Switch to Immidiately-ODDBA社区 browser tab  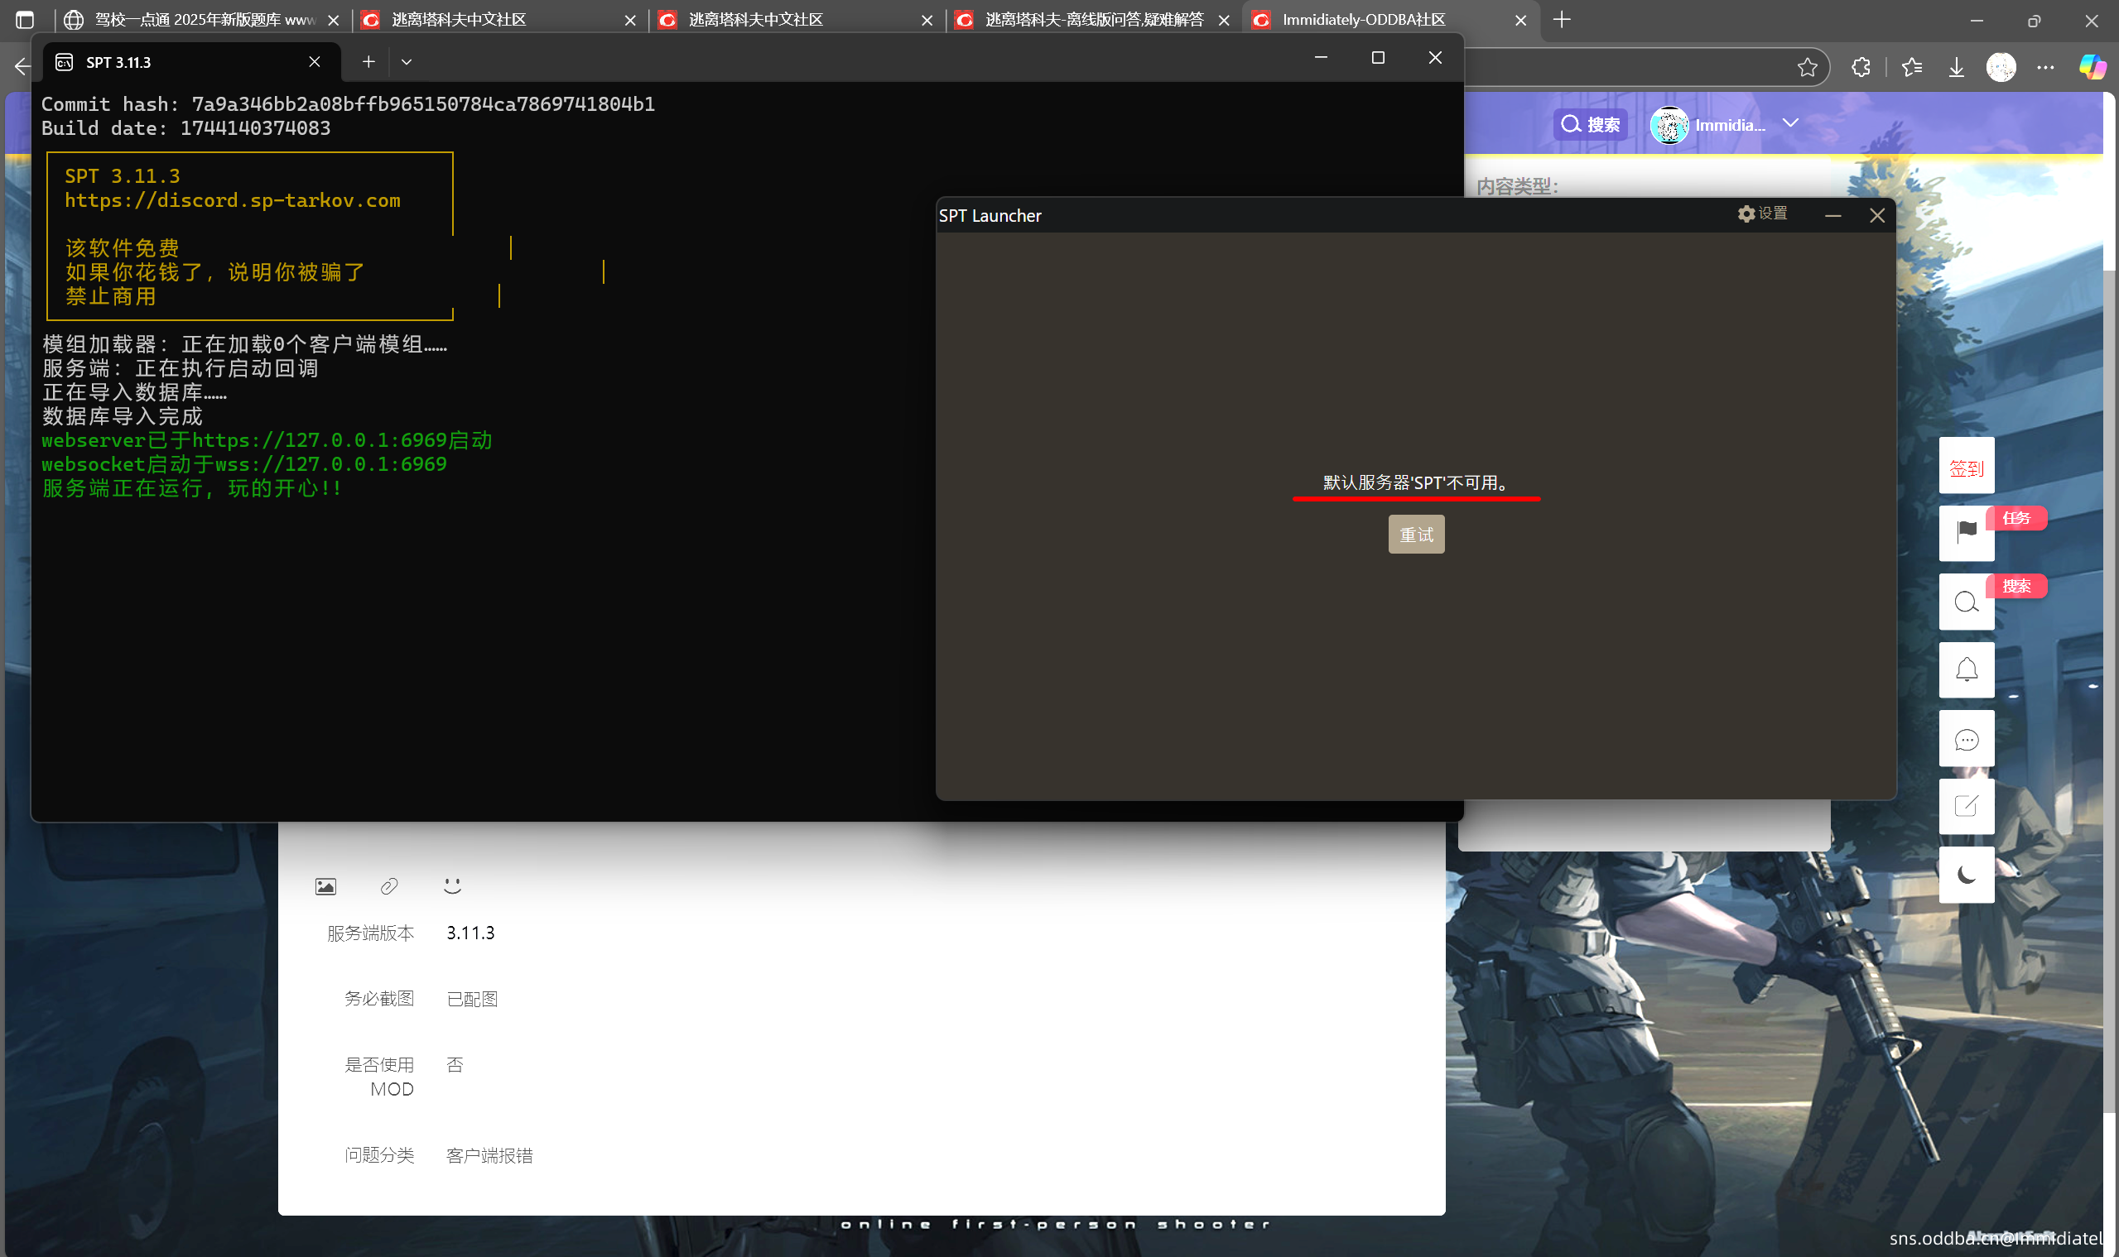pos(1389,20)
